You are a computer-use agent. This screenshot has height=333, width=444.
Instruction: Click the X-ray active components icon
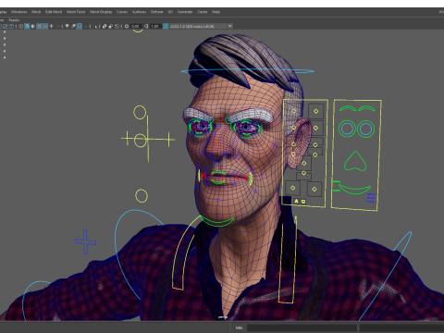(x=111, y=26)
